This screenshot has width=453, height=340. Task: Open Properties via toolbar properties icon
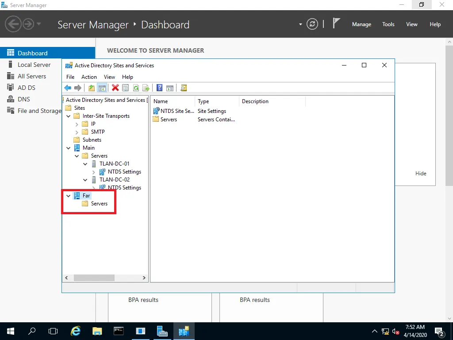125,88
